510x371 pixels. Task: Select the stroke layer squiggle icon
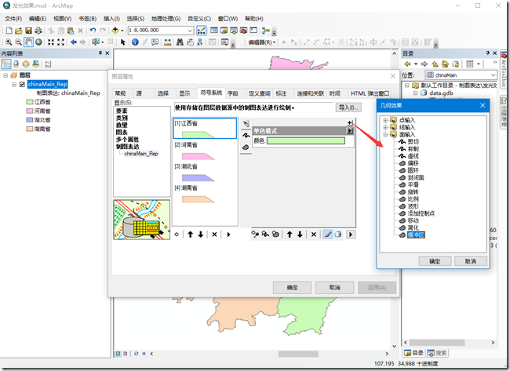[246, 135]
